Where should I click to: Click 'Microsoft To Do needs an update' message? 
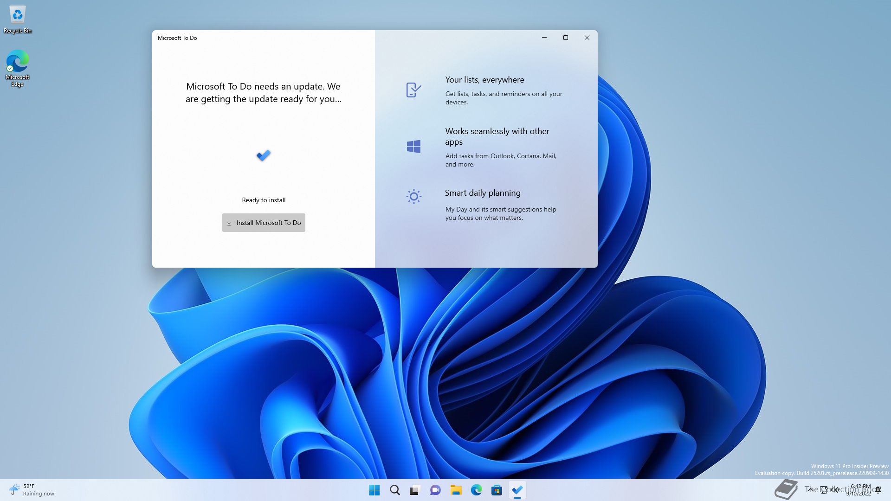264,92
